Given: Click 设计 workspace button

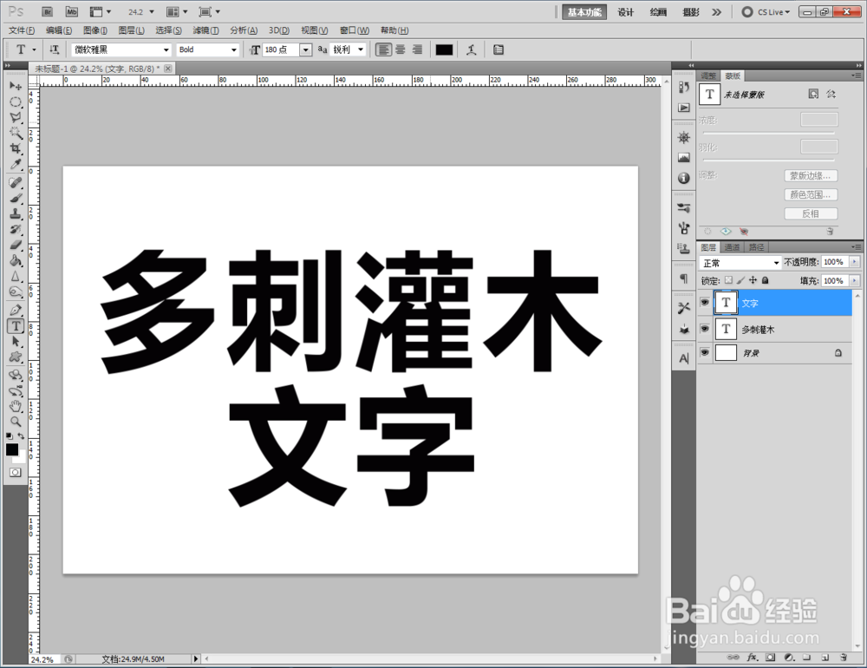Looking at the screenshot, I should pos(625,12).
